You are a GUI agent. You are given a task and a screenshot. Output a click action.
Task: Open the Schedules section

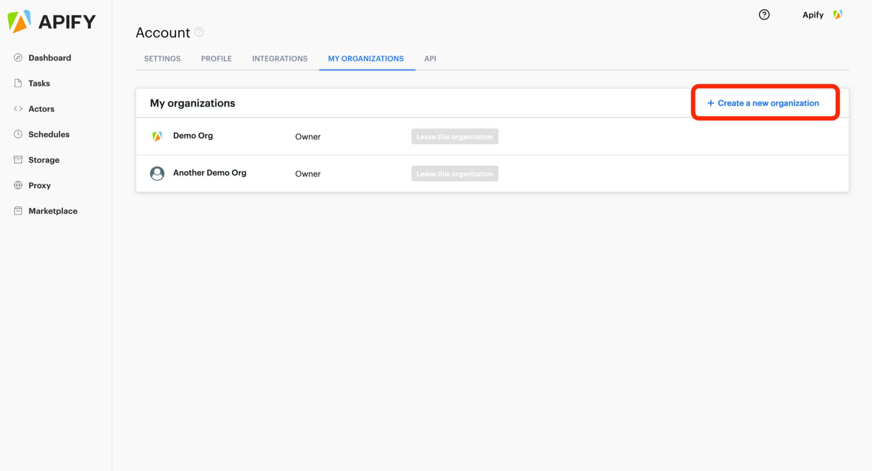click(x=49, y=134)
